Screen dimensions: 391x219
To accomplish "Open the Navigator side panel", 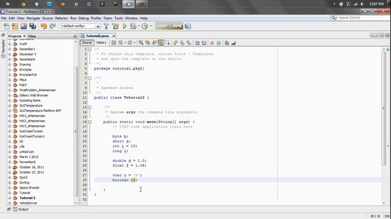I will click(3, 49).
